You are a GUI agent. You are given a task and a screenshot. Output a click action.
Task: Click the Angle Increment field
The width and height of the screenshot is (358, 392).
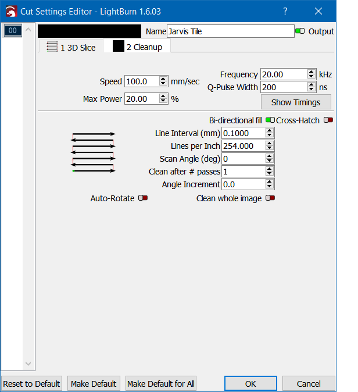(244, 184)
